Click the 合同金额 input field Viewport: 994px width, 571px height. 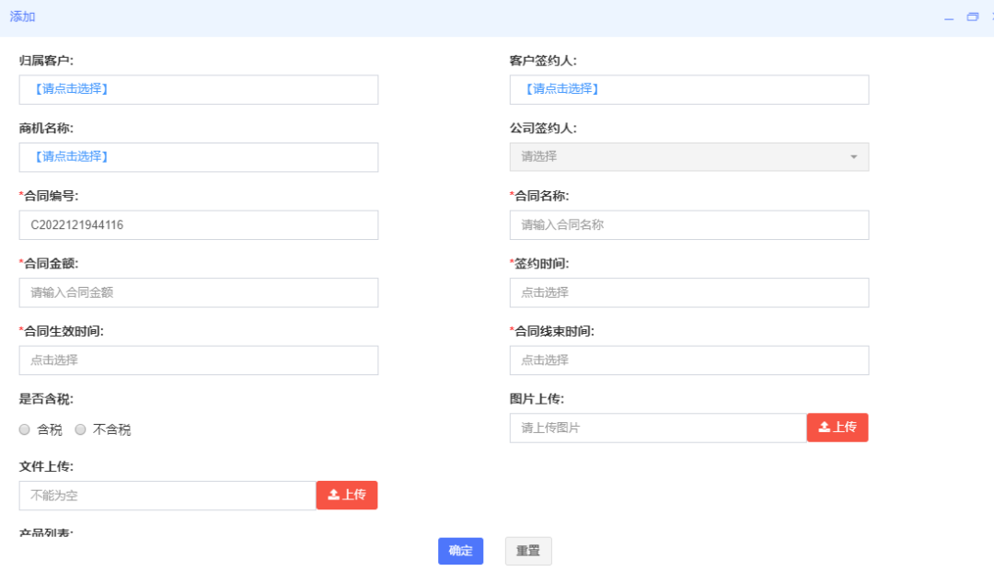point(198,292)
